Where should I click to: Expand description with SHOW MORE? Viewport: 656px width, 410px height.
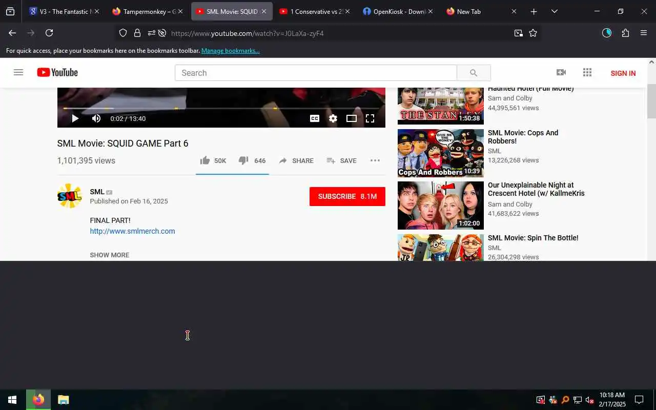(110, 255)
